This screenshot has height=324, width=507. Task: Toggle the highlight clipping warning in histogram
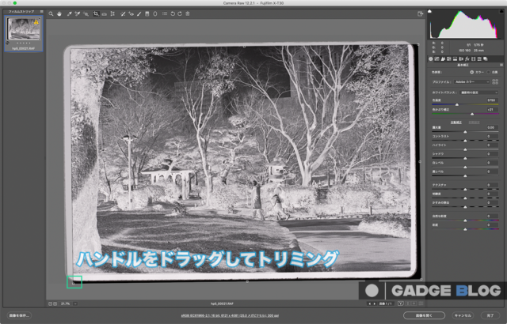click(501, 11)
